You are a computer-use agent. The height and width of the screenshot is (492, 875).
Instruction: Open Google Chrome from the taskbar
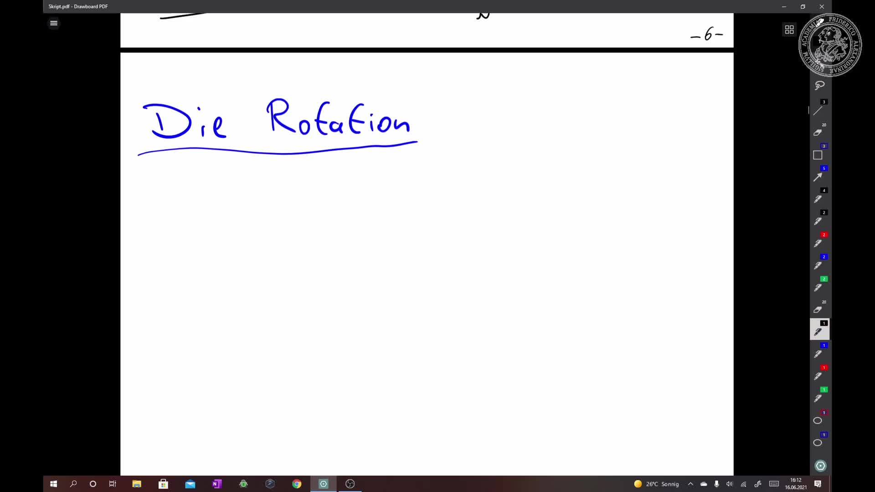[x=297, y=484]
